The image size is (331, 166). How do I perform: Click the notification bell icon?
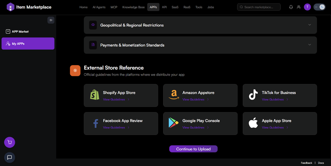point(291,7)
